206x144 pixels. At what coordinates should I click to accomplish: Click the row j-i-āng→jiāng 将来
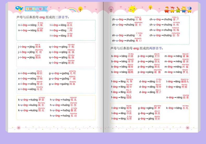[x=29, y=46]
